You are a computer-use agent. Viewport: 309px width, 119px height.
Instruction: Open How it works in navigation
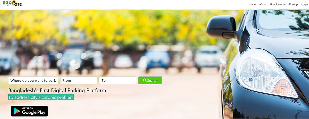coord(277,4)
